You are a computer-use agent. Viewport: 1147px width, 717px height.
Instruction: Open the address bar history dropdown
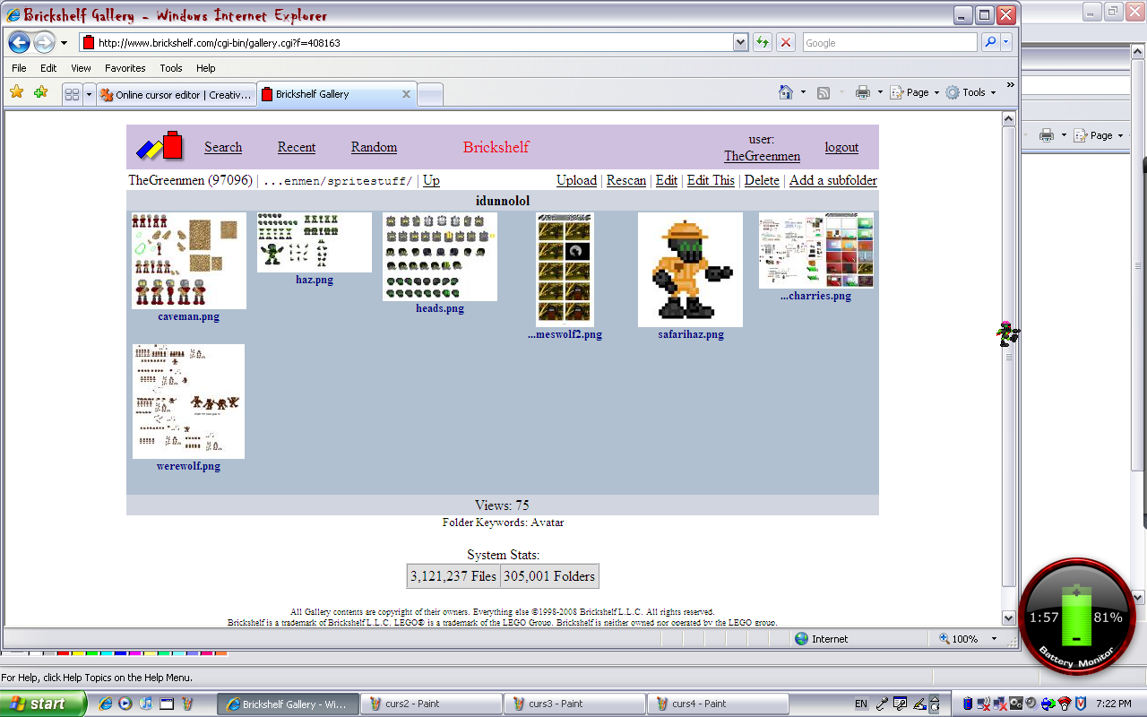point(740,41)
